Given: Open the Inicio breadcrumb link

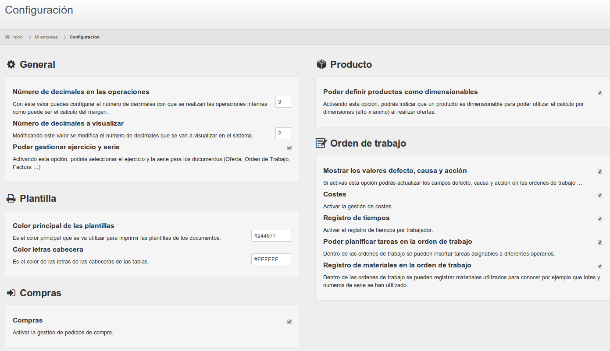Looking at the screenshot, I should click(x=18, y=37).
